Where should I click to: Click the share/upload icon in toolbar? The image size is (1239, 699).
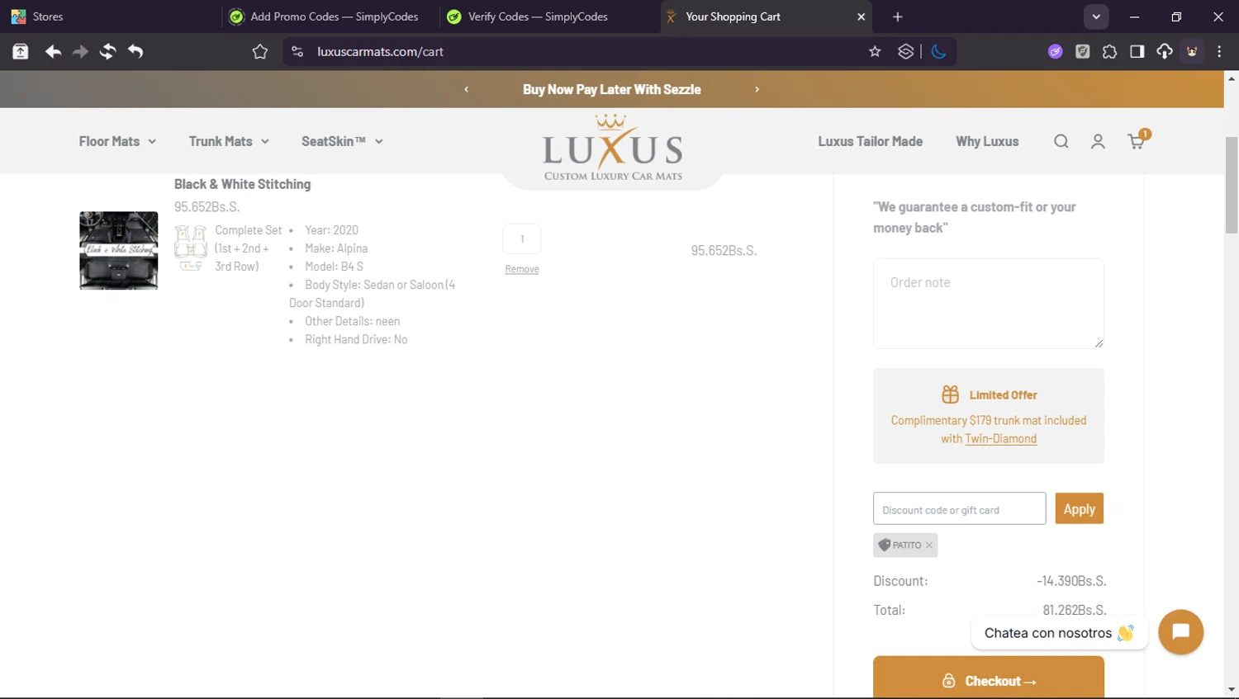21,51
